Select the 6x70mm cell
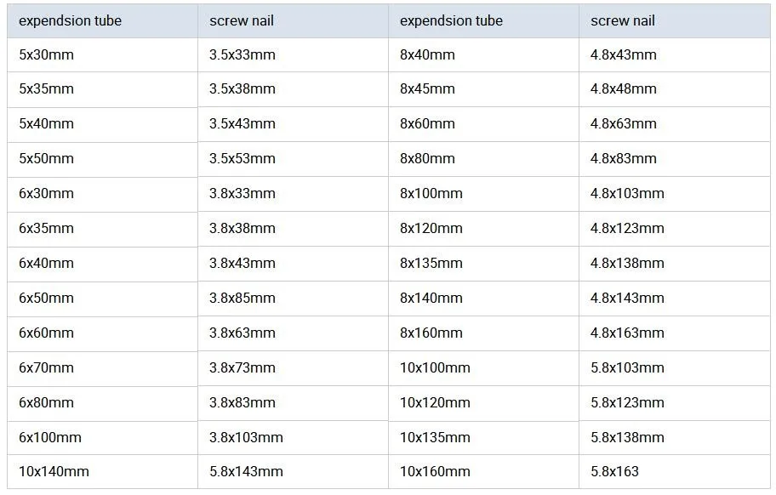 coord(46,367)
